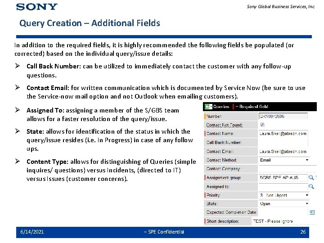Click the 'Call Back Number:' form label
The image size is (324, 243).
coord(224,143)
